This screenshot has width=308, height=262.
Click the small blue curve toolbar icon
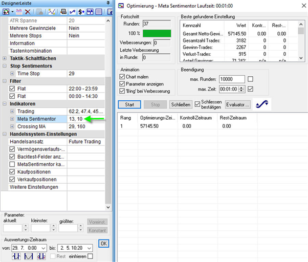click(x=72, y=12)
